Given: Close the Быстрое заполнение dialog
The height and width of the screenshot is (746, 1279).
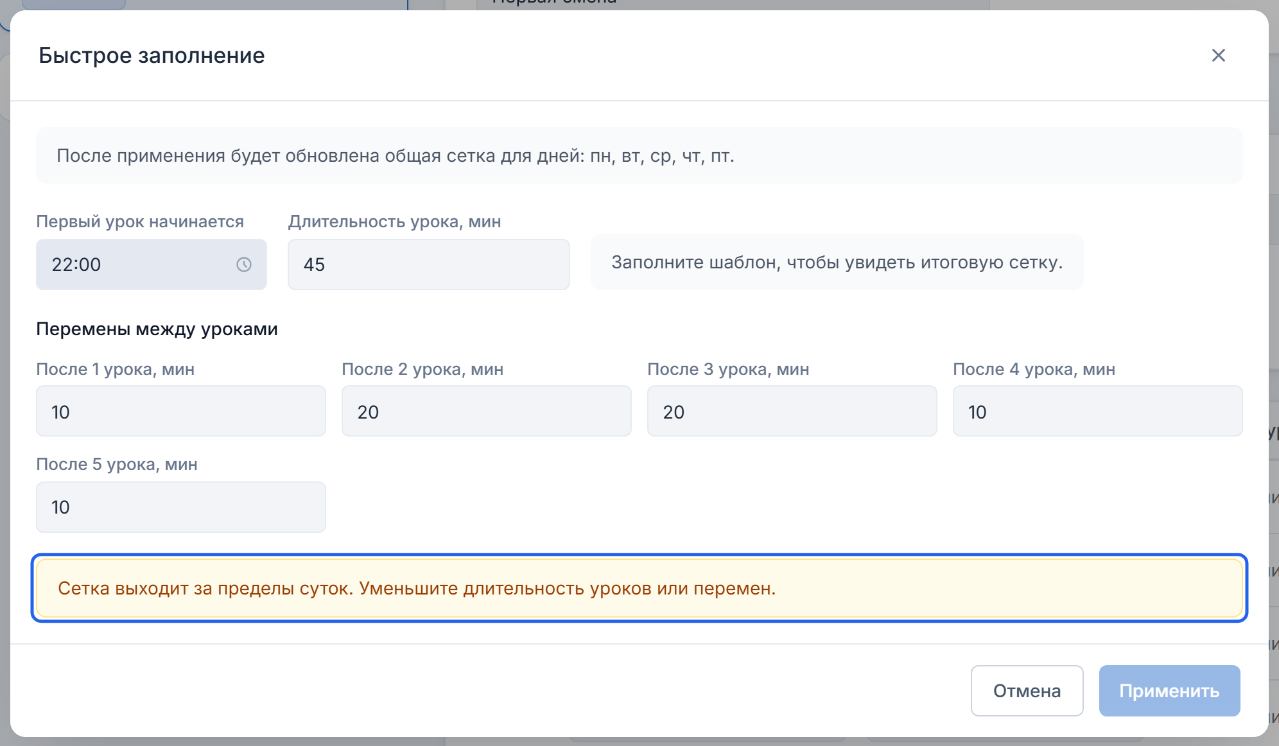Looking at the screenshot, I should [1218, 55].
